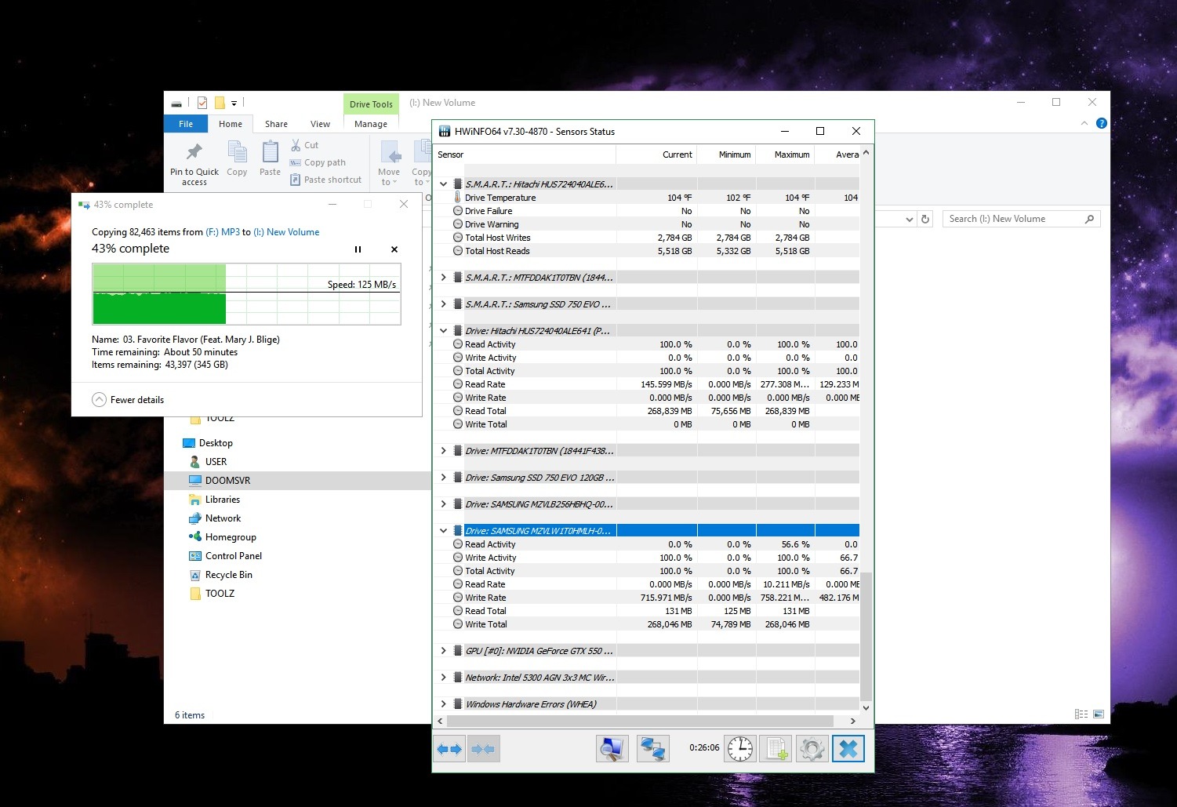Follow the (F:) MP3 source link
1177x807 pixels.
(x=223, y=232)
